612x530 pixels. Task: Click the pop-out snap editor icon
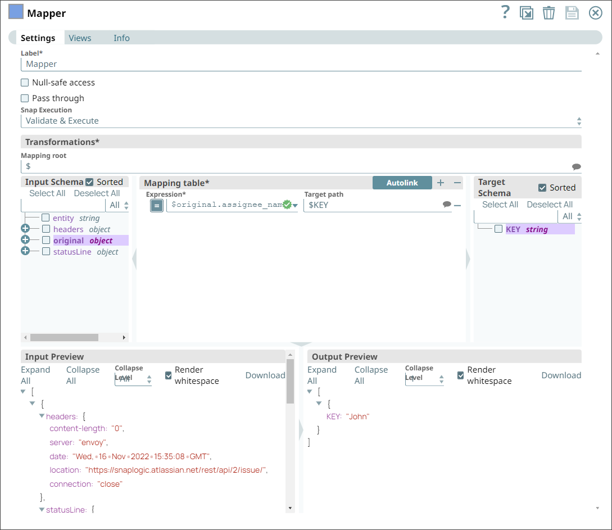point(527,12)
